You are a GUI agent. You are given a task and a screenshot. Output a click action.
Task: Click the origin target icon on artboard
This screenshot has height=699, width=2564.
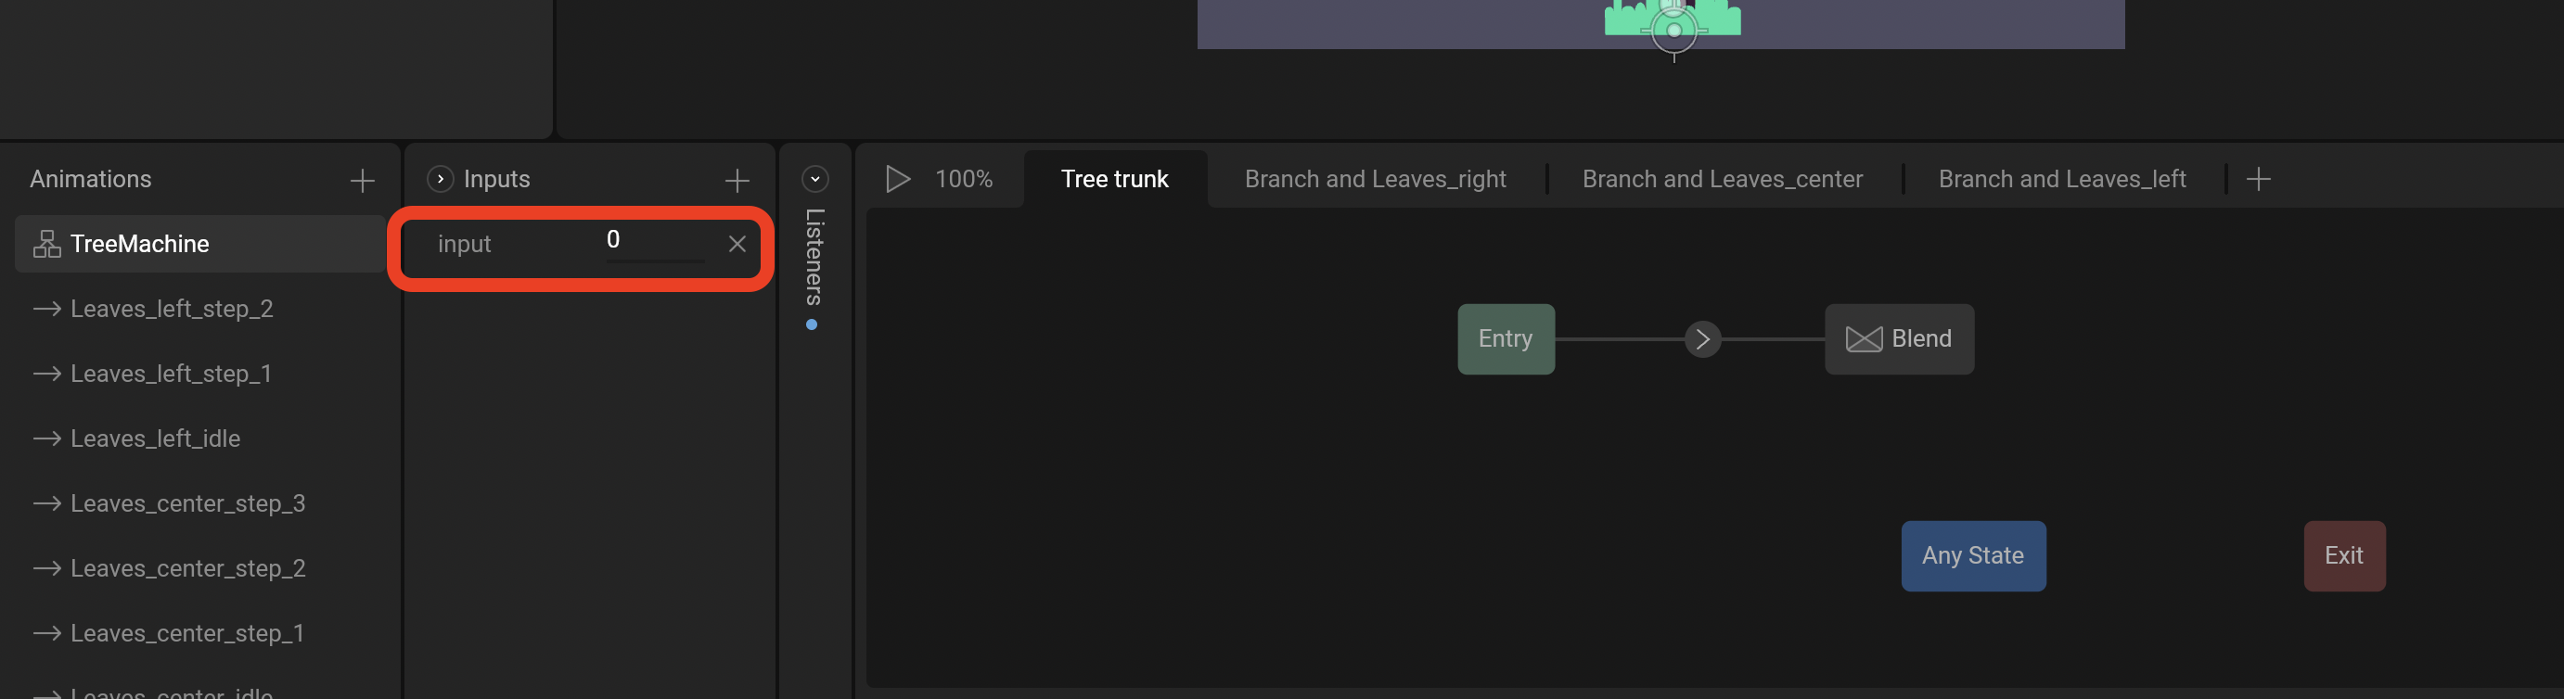pyautogui.click(x=1674, y=30)
